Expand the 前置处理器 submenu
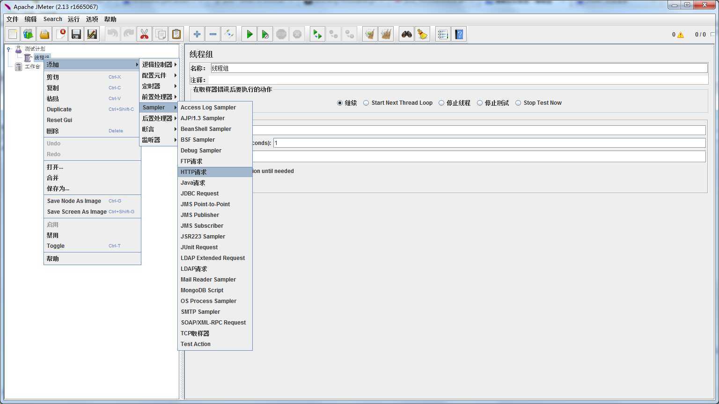The image size is (719, 404). click(159, 97)
